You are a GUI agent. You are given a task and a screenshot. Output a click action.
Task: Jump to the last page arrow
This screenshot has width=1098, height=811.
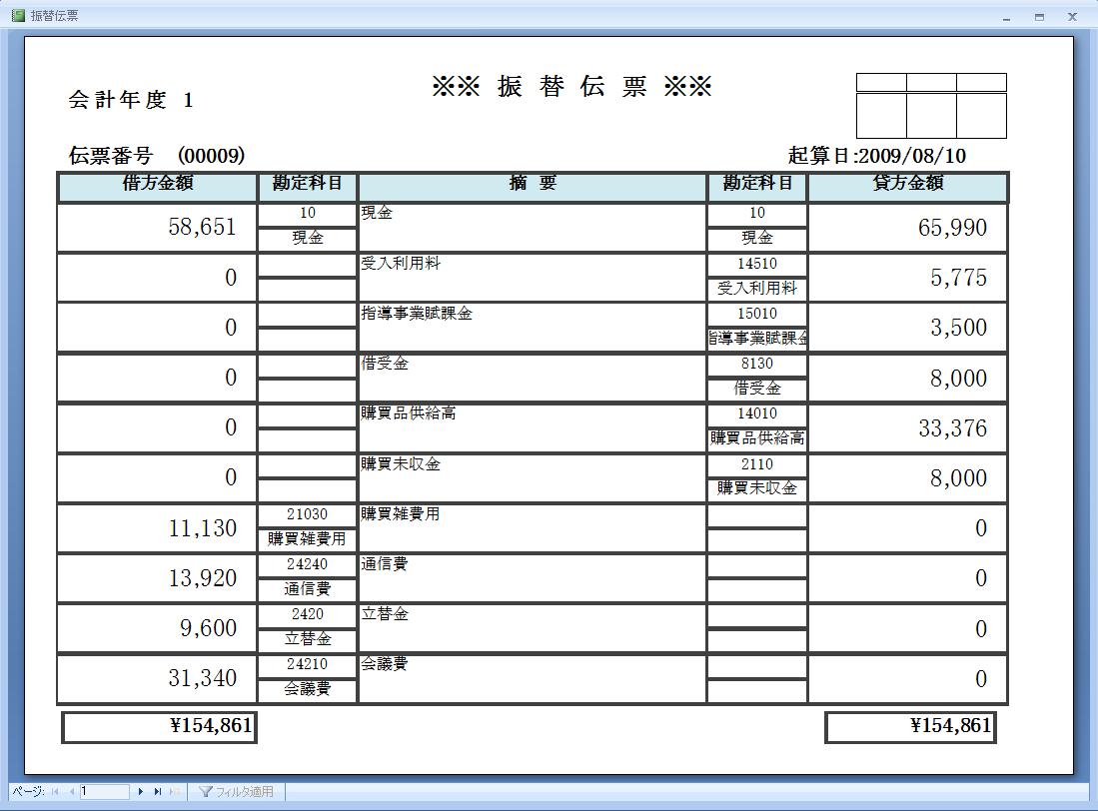(x=158, y=792)
